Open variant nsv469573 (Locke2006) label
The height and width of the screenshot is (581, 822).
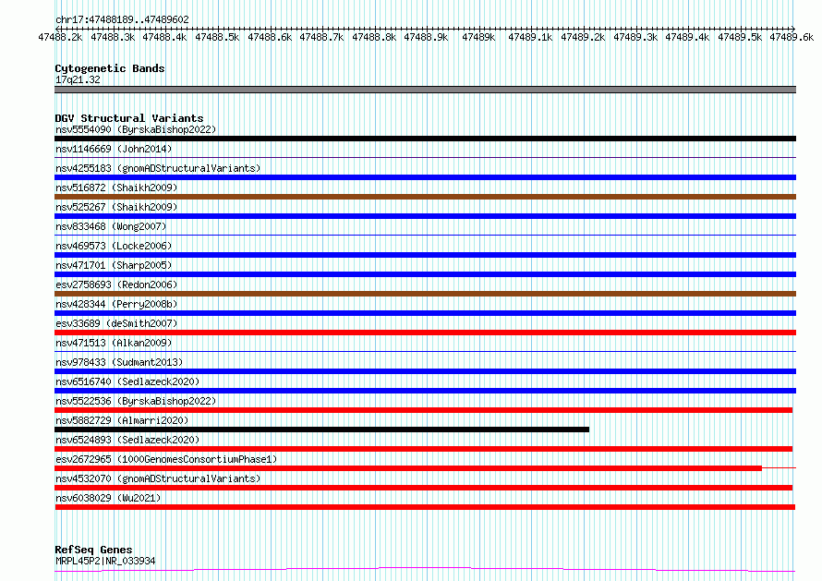tap(114, 246)
